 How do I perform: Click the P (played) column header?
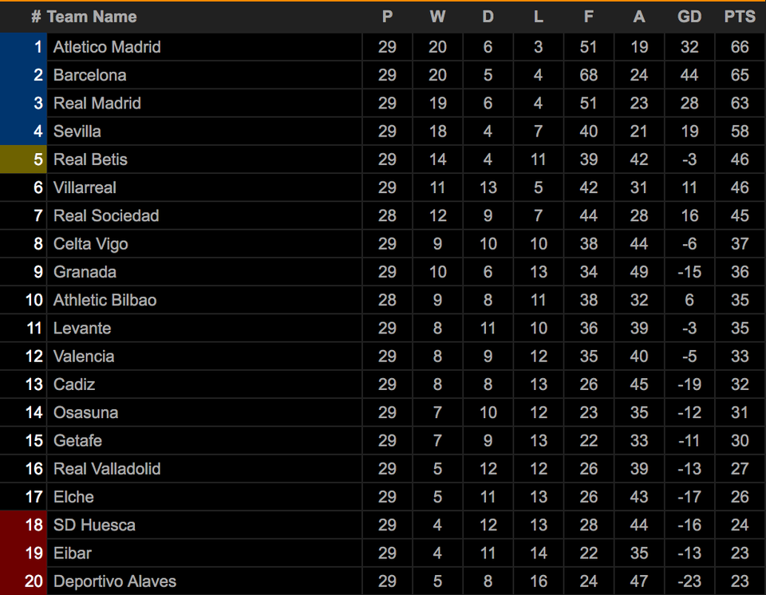click(387, 17)
